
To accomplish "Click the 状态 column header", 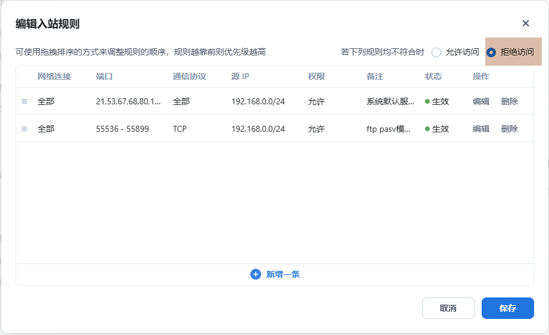I will point(433,77).
